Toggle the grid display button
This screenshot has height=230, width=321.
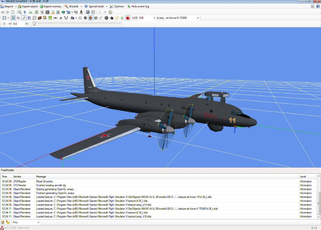tap(13, 18)
